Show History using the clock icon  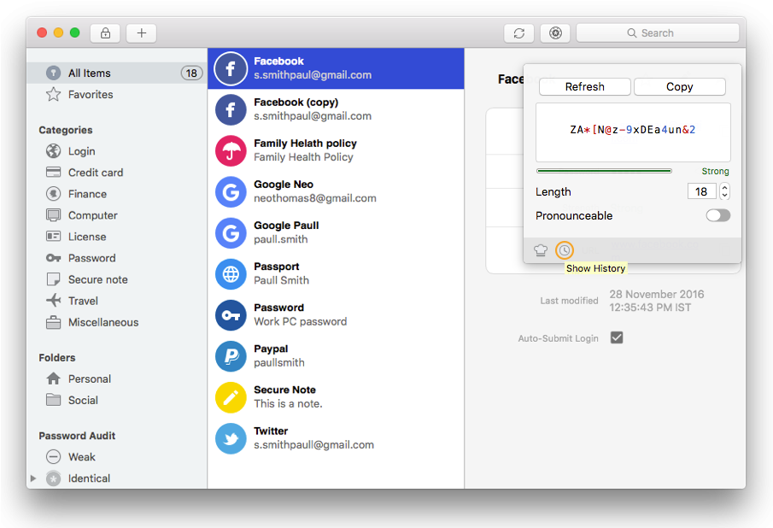[565, 249]
